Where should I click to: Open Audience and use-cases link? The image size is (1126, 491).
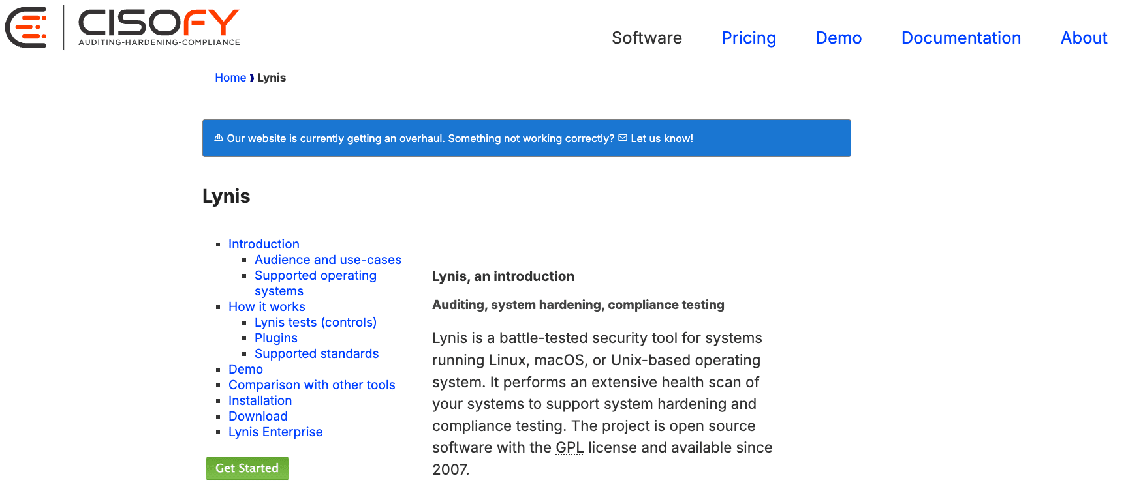click(x=328, y=260)
